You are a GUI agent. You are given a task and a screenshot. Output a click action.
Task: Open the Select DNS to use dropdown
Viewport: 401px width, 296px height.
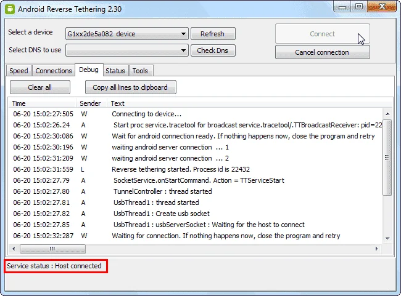tap(127, 50)
